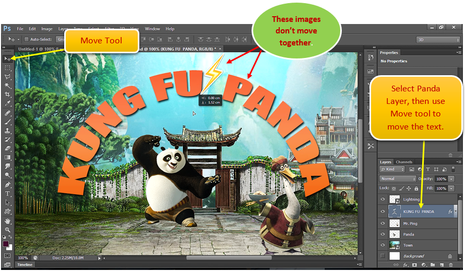Click the Quick Mask mode icon

(x=7, y=255)
